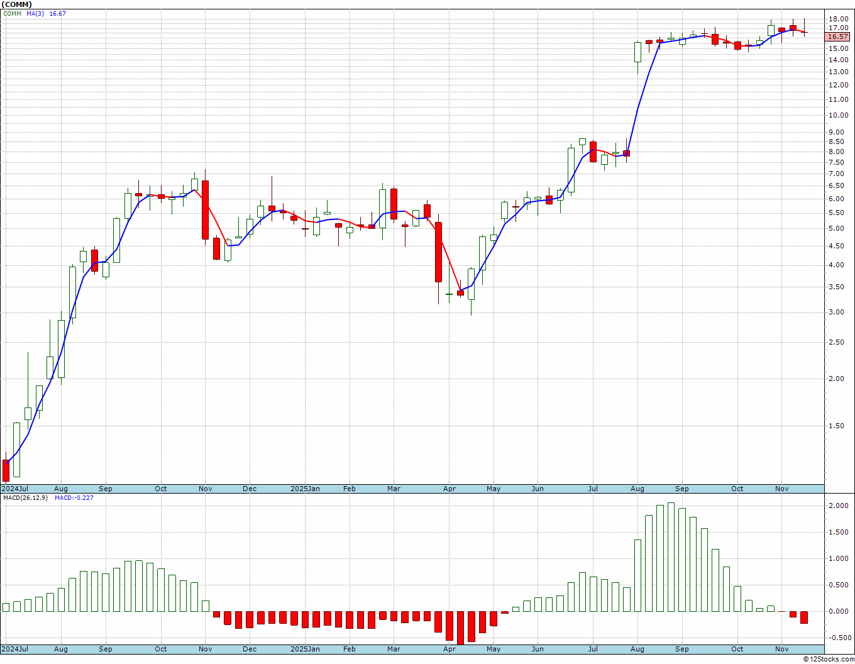Click the 12.00 price axis label
Viewport: 855px width, 664px height.
click(x=839, y=85)
